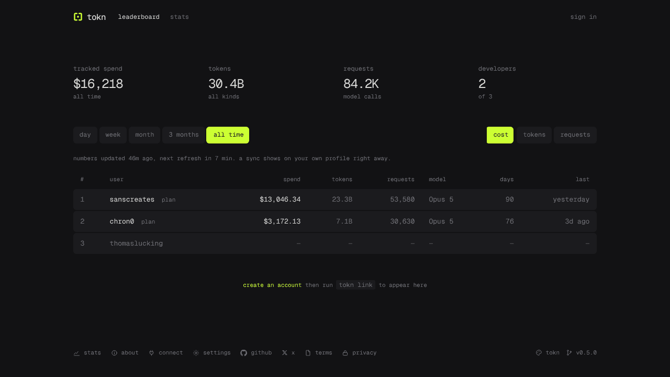Open thomaslucking user row

pyautogui.click(x=335, y=243)
